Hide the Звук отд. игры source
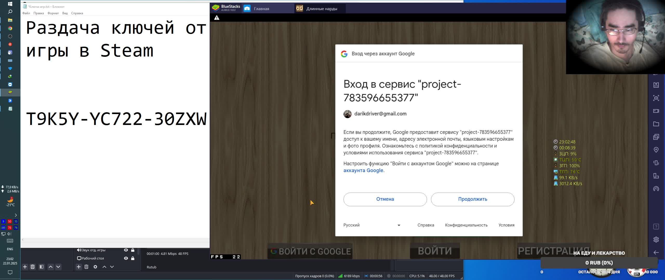The width and height of the screenshot is (665, 280). pyautogui.click(x=126, y=250)
